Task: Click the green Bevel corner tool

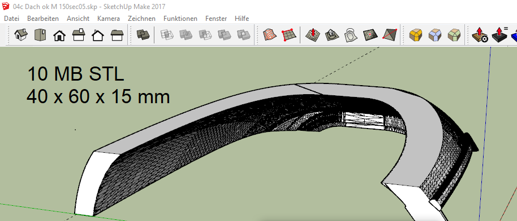Action: pos(454,34)
